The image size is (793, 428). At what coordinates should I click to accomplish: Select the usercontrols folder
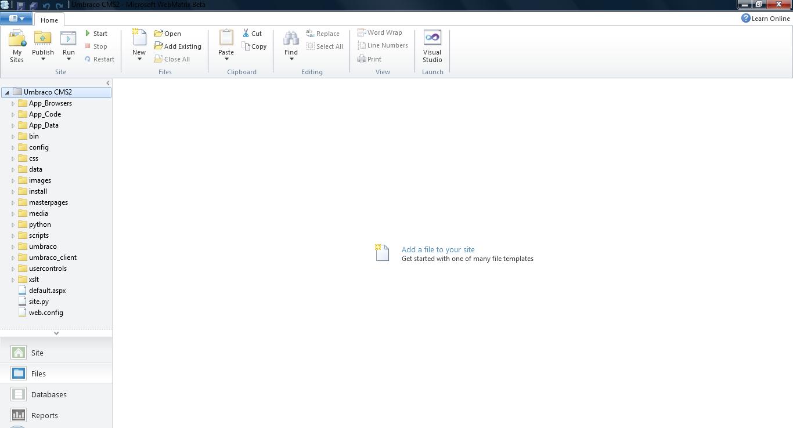coord(48,269)
